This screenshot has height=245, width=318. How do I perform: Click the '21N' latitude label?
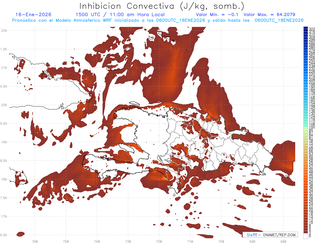(4, 68)
